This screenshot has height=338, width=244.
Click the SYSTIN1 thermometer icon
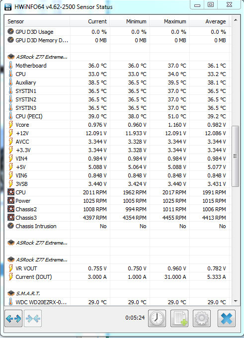click(10, 91)
